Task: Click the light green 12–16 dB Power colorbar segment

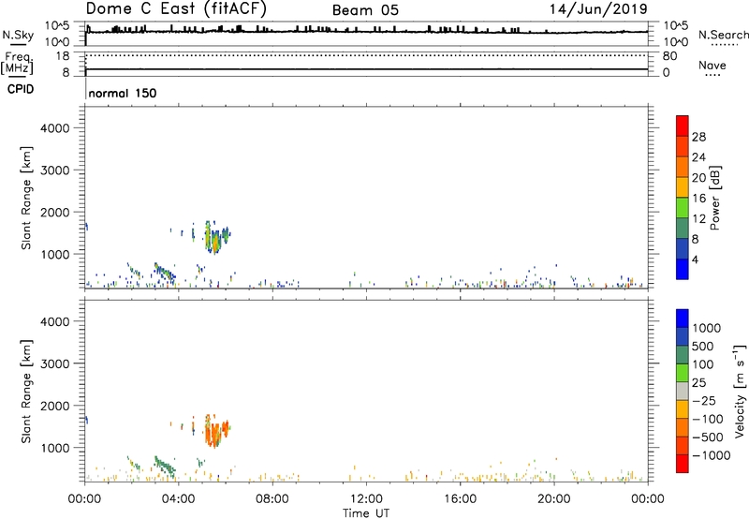Action: 683,207
